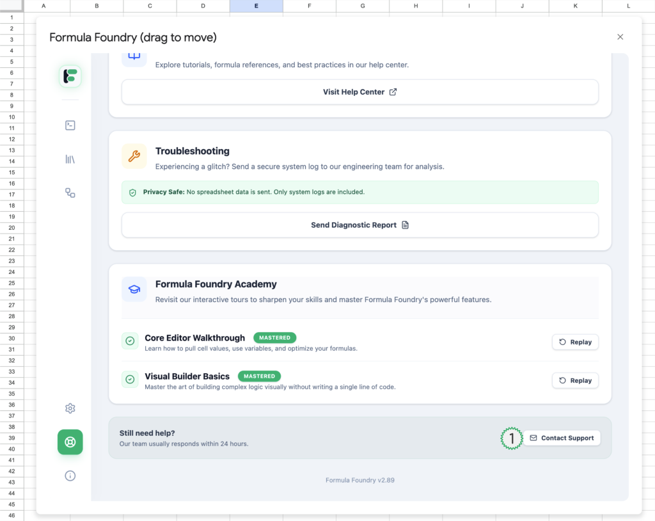Click Visit Help Center button
The width and height of the screenshot is (655, 521).
pyautogui.click(x=359, y=92)
